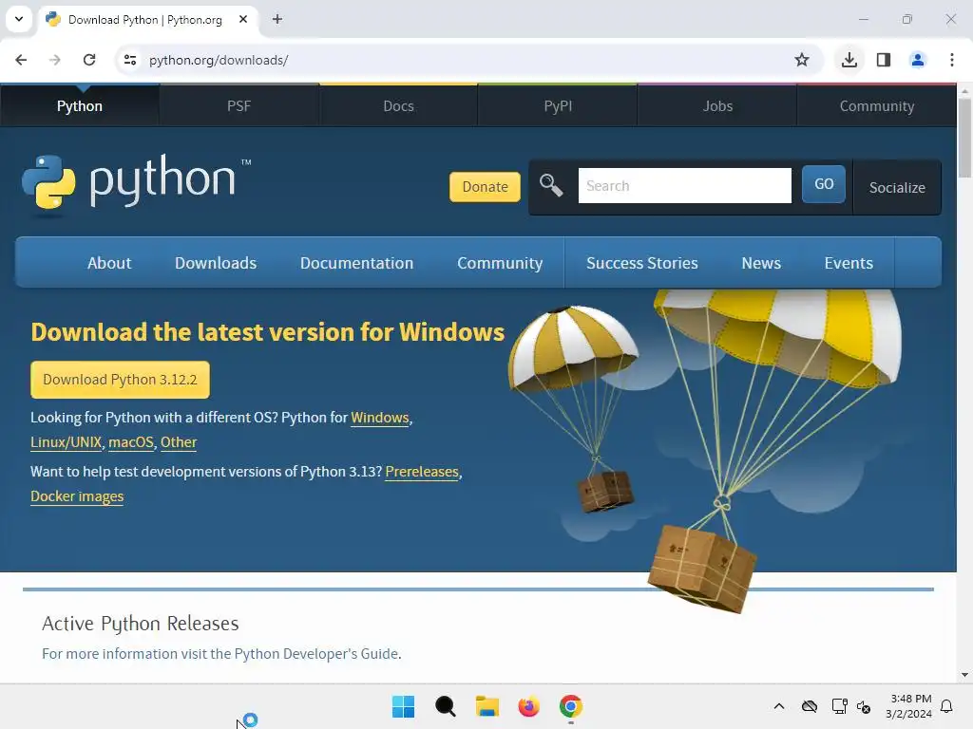Click the network display tray icon
This screenshot has width=973, height=729.
point(840,706)
